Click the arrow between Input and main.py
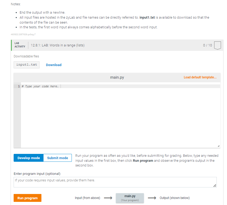This screenshot has height=205, width=227. tap(108, 198)
